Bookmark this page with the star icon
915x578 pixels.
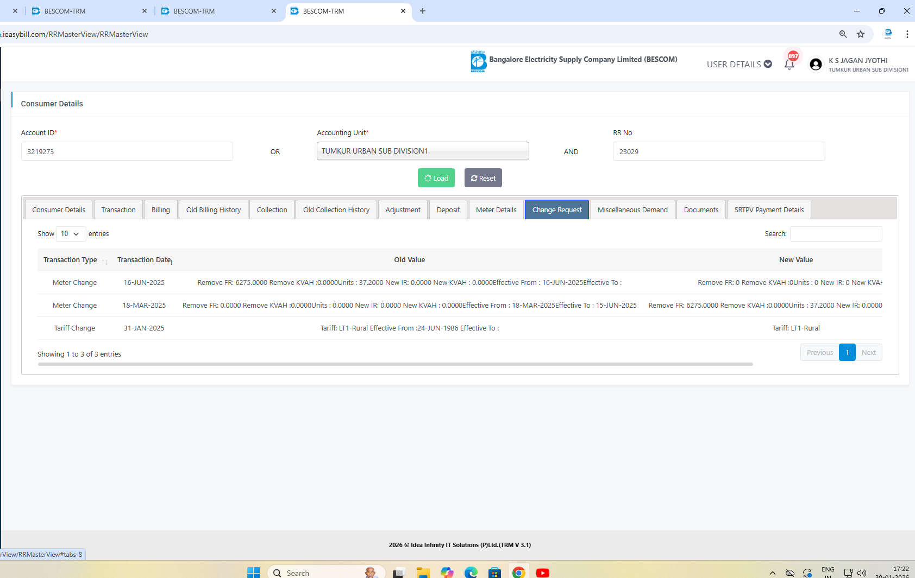[861, 34]
